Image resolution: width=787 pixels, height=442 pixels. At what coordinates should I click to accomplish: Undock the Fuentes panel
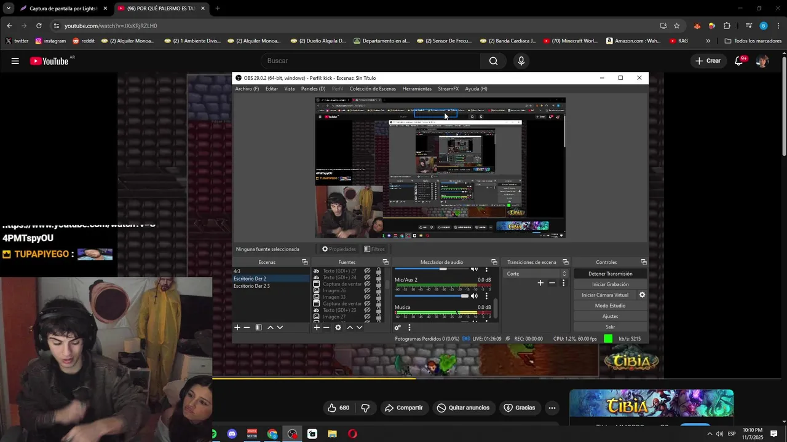coord(386,262)
